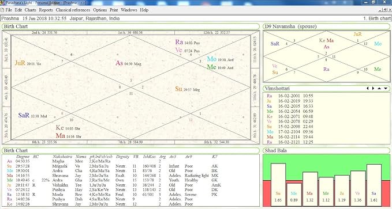392x209 pixels.
Task: Click 'JuR' in the D9 Navamsha chart
Action: (357, 35)
